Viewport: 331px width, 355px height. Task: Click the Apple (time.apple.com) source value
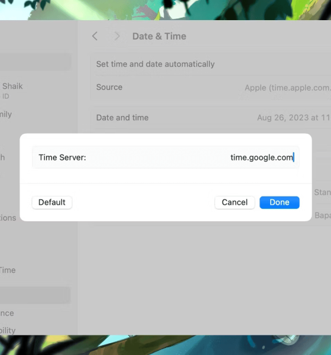pos(288,88)
